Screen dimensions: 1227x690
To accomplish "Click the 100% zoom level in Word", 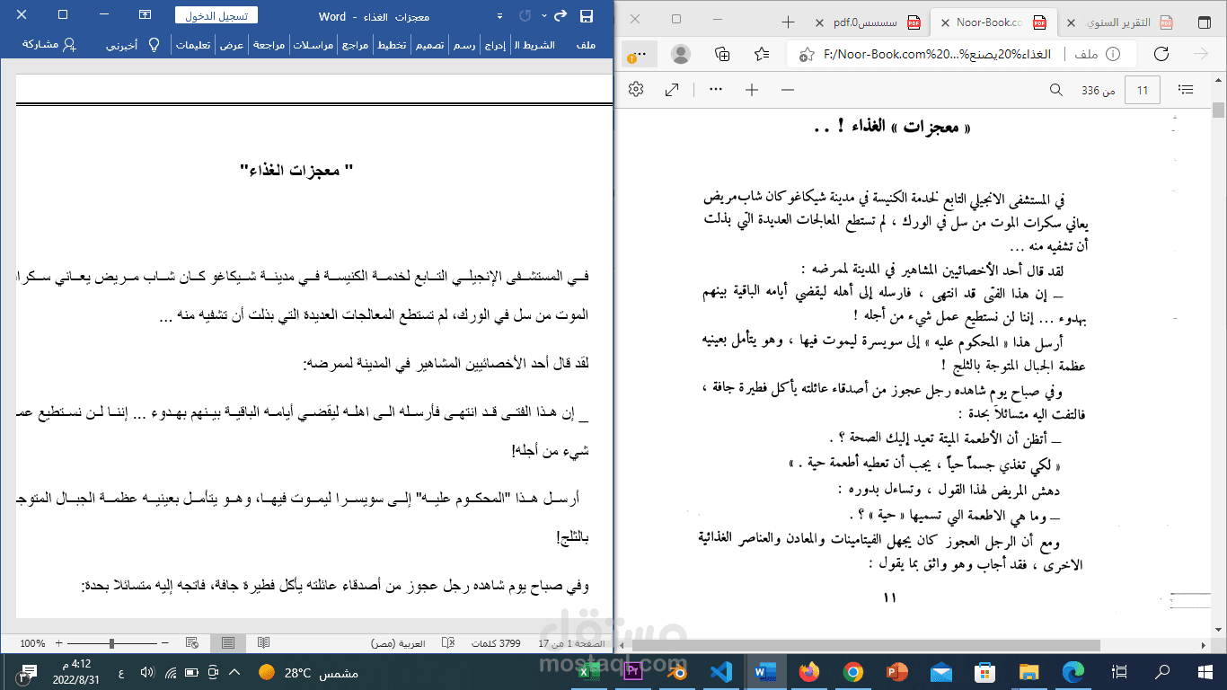I will click(x=32, y=643).
